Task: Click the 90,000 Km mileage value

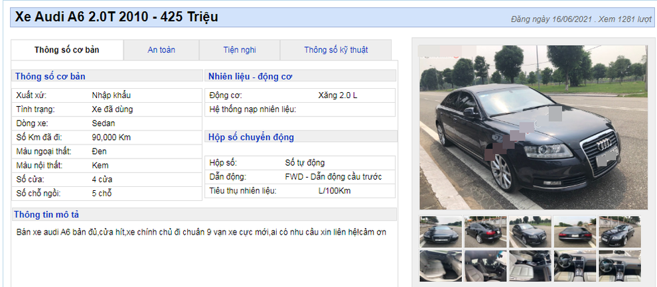Action: [x=111, y=137]
